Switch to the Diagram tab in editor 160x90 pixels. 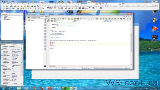tap(89, 68)
